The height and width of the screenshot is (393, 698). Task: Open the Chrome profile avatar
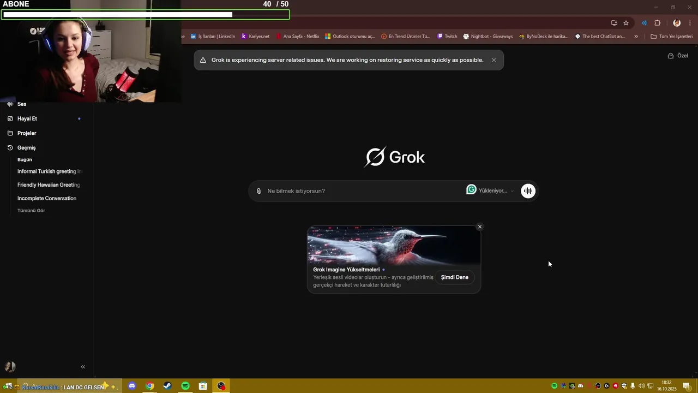677,23
